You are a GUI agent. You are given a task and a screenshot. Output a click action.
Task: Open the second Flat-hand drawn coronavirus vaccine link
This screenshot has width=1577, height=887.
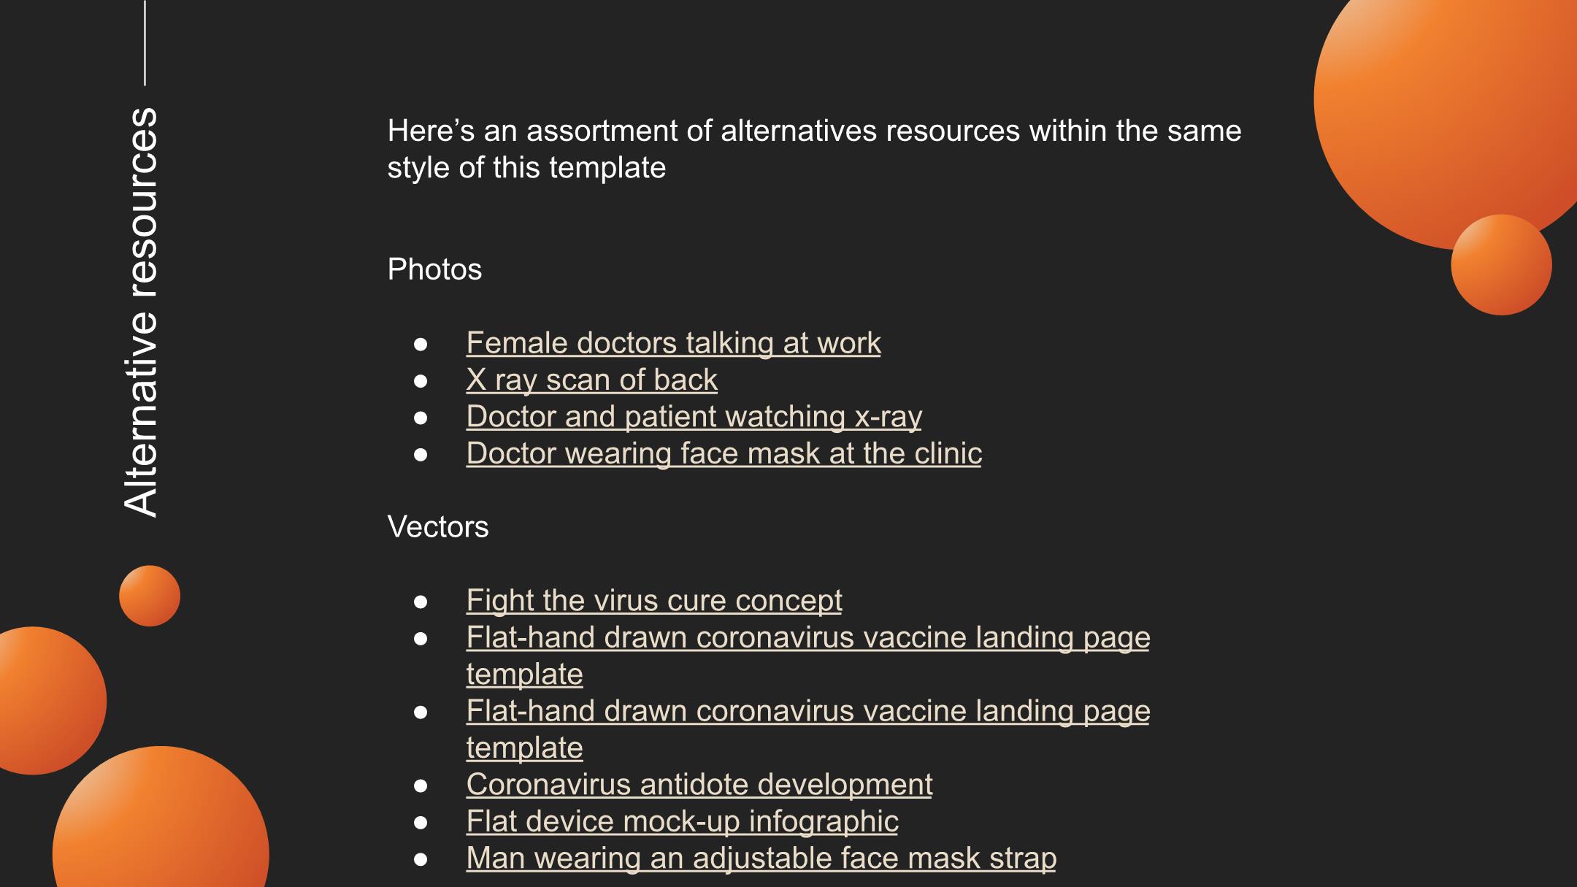tap(808, 729)
